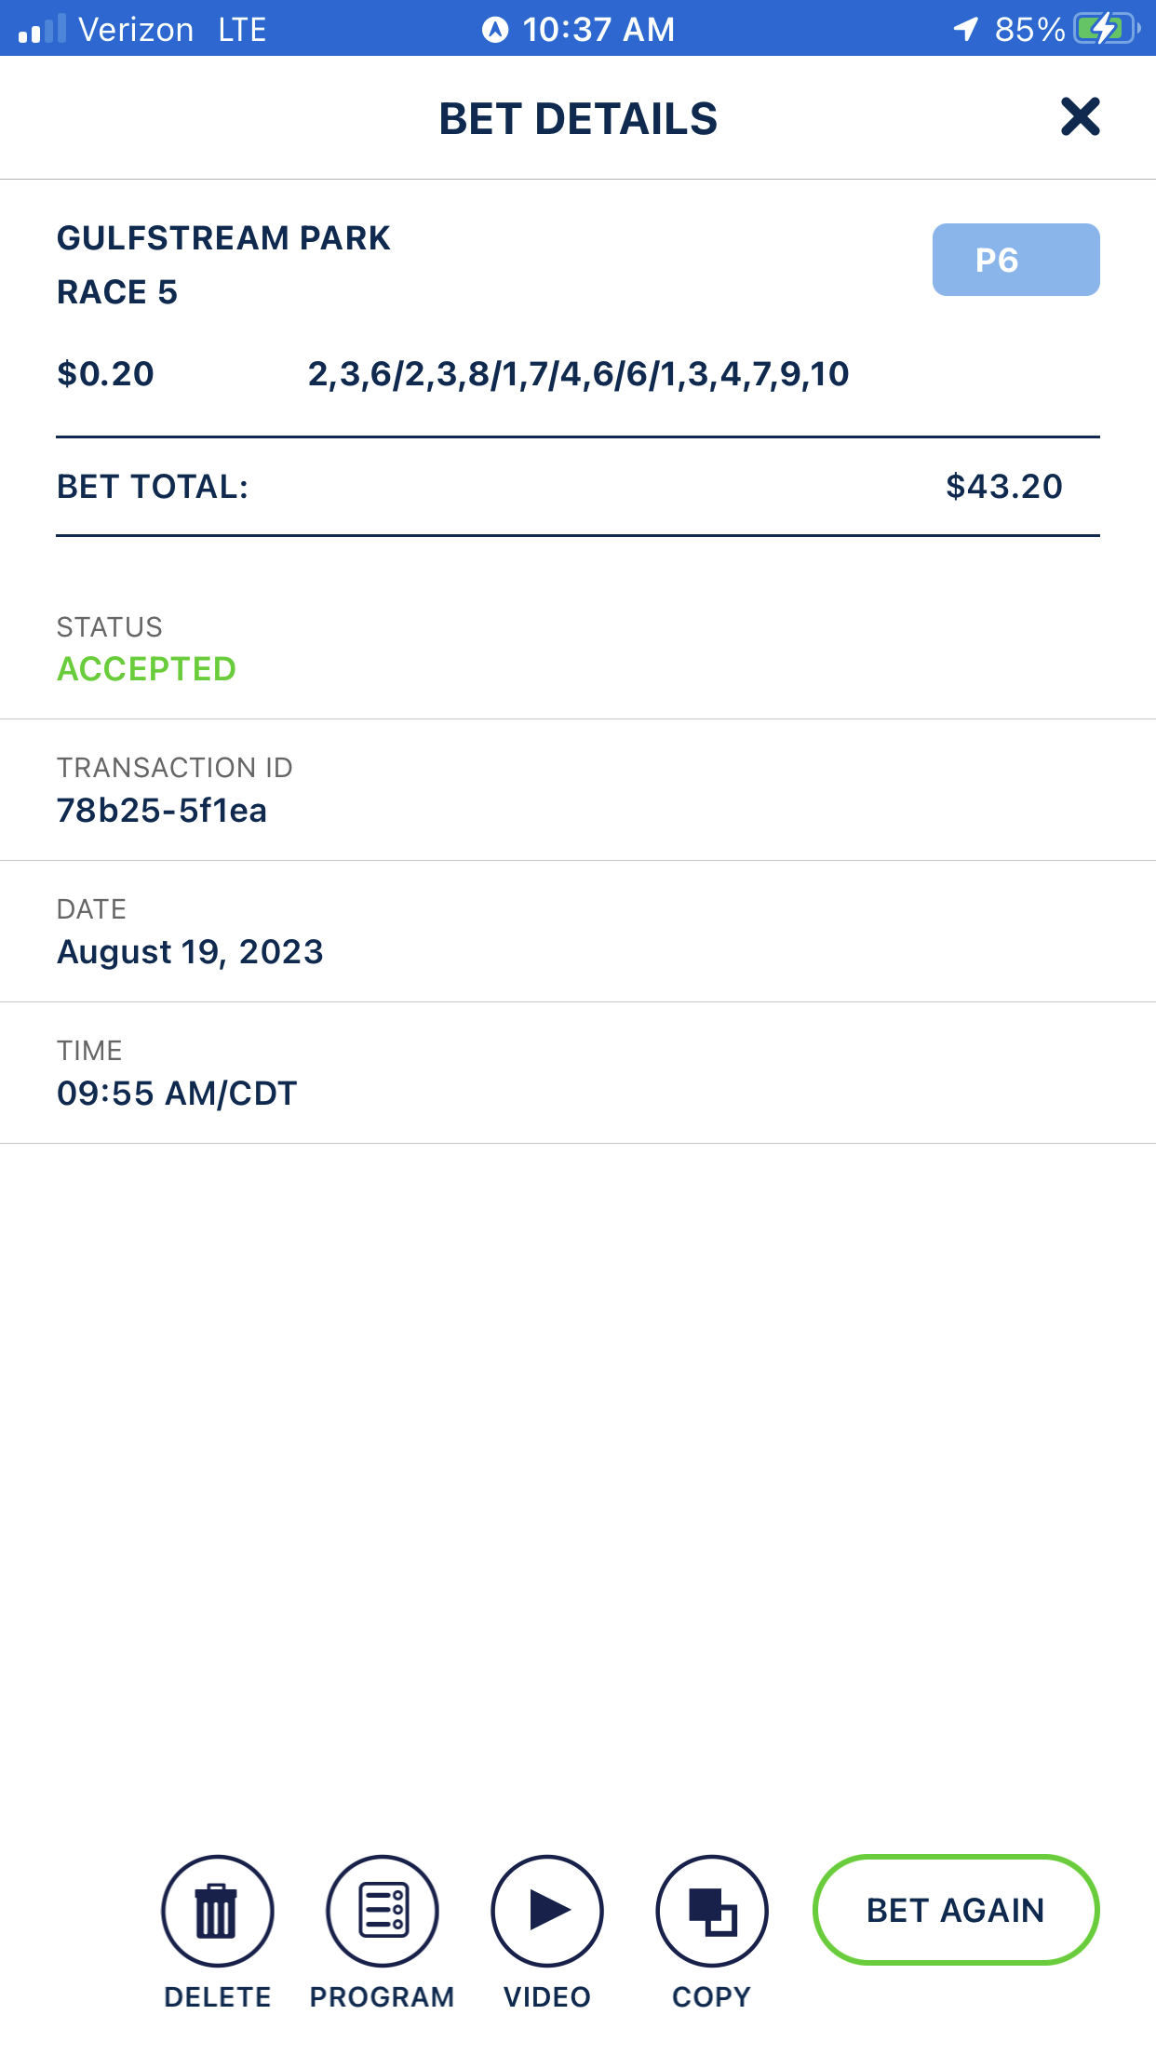Close the Bet Details screen
Image resolution: width=1156 pixels, height=2055 pixels.
coord(1080,117)
